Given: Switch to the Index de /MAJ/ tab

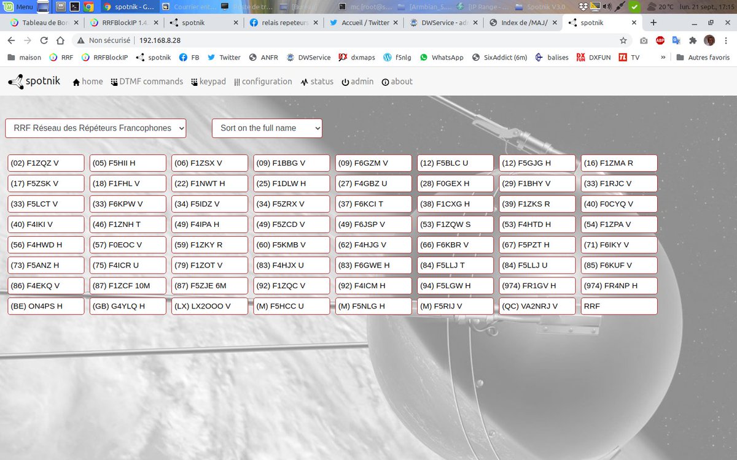Looking at the screenshot, I should click(x=523, y=23).
